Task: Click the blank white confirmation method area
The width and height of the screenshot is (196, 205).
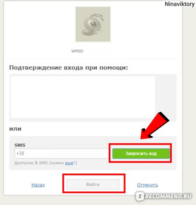Action: [x=83, y=97]
